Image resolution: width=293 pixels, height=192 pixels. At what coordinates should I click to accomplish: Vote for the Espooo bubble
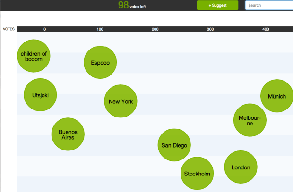point(100,62)
